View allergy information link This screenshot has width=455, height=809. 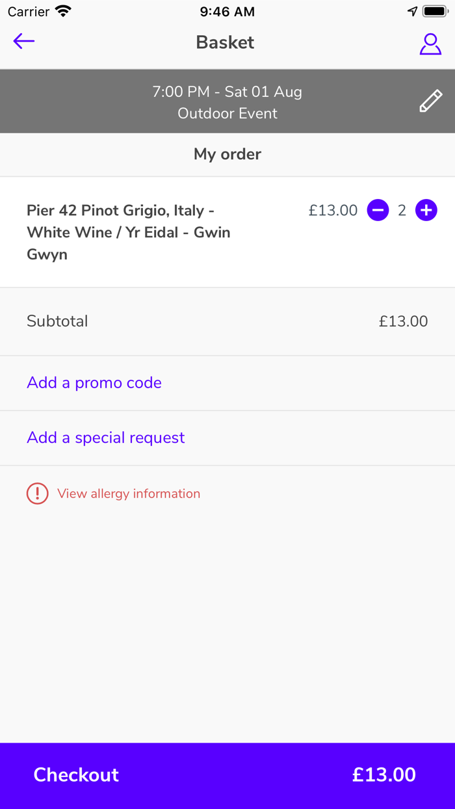pos(129,494)
